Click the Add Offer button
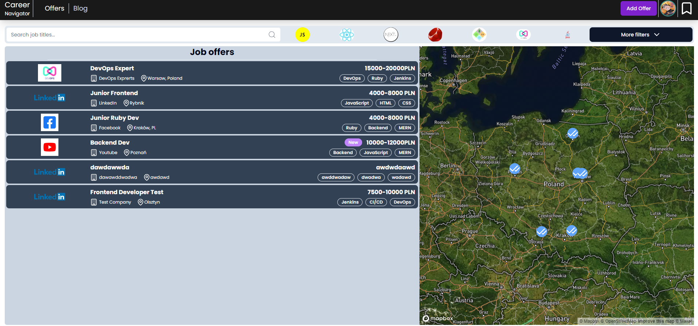This screenshot has height=326, width=698. (x=638, y=8)
